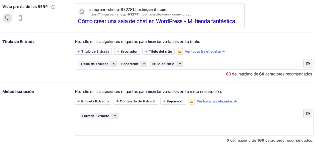Click the SERP preview help icon
The image size is (317, 147).
[x=53, y=7]
